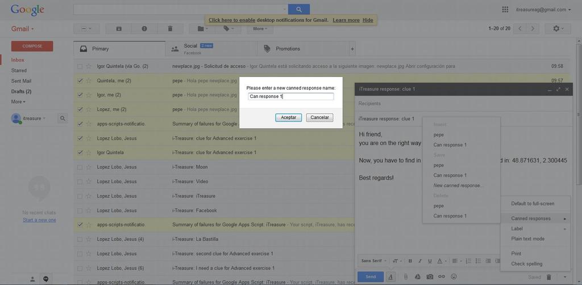This screenshot has width=582, height=285.
Task: Open the Move to folder menu
Action: [x=202, y=28]
